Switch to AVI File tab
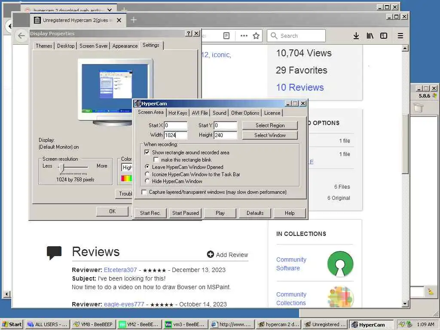440x330 pixels. [200, 113]
